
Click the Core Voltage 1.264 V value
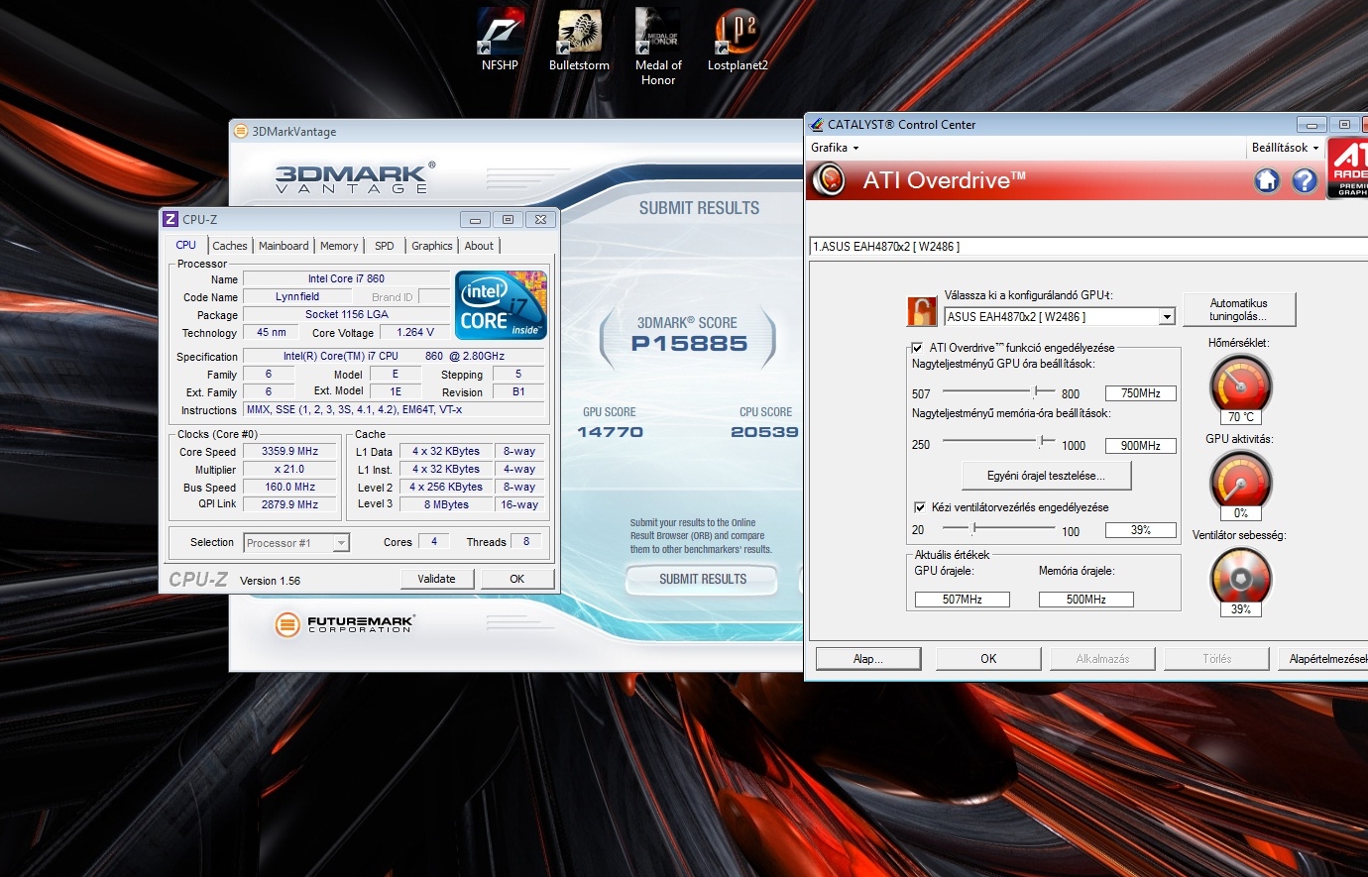tap(414, 332)
